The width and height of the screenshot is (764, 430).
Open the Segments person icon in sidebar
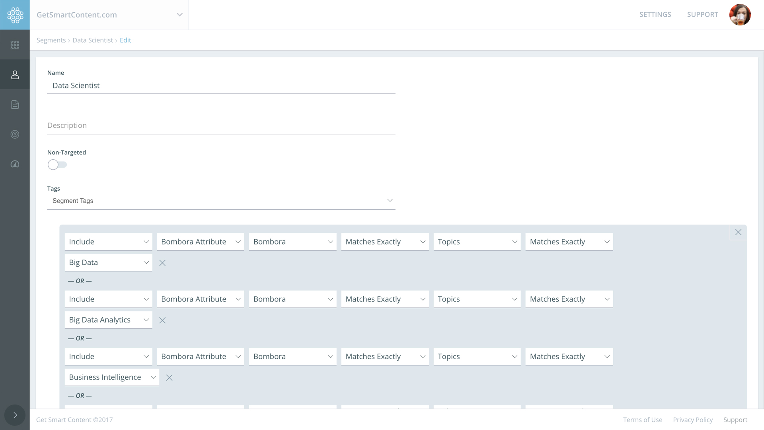[x=15, y=74]
